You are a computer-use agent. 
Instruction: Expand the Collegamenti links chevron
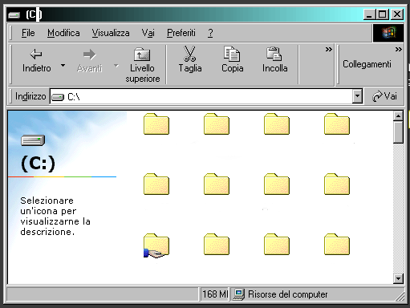click(398, 50)
